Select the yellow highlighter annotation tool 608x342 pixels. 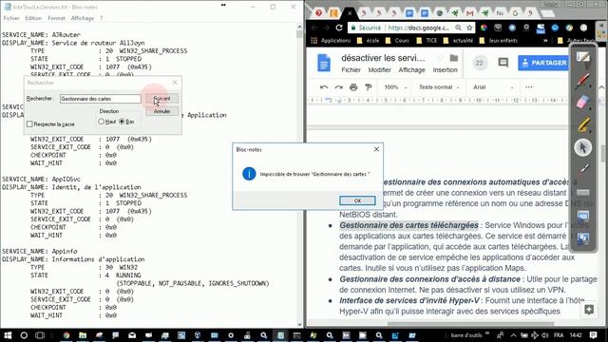[582, 124]
